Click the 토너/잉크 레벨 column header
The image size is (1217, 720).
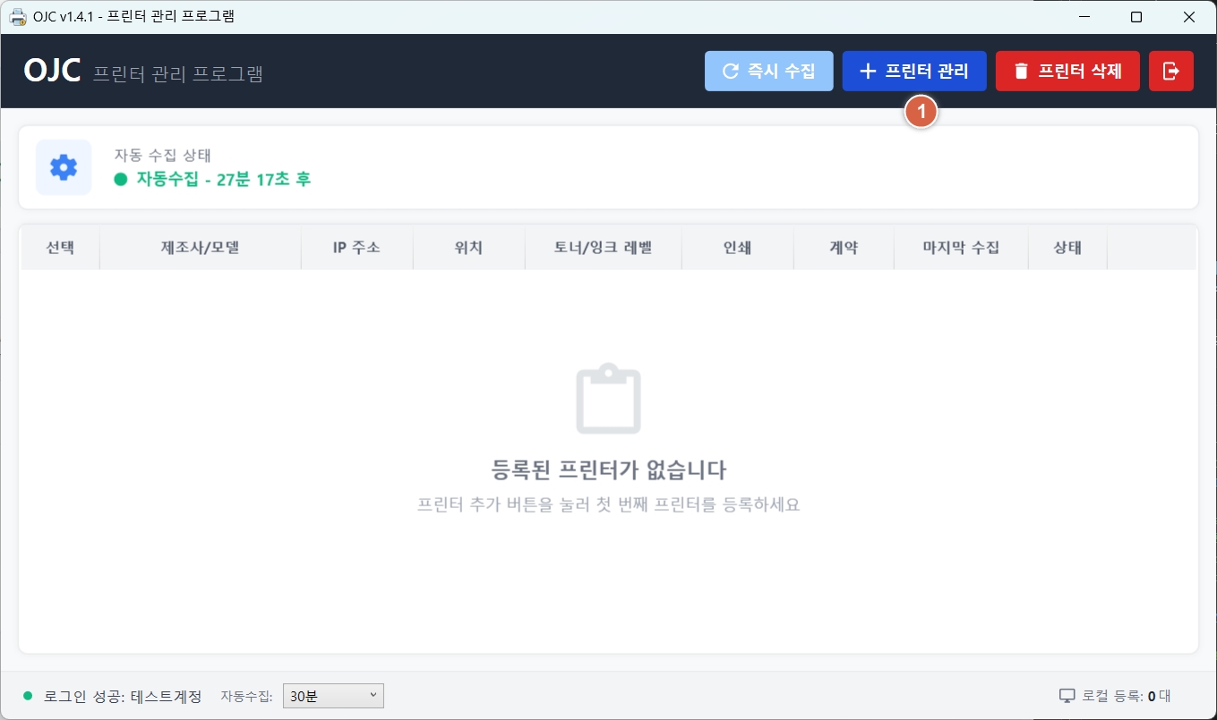coord(603,248)
